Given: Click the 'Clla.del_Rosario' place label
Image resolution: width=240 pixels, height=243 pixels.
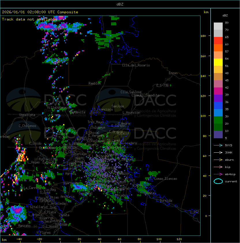Looking at the screenshot, I should point(136,65).
